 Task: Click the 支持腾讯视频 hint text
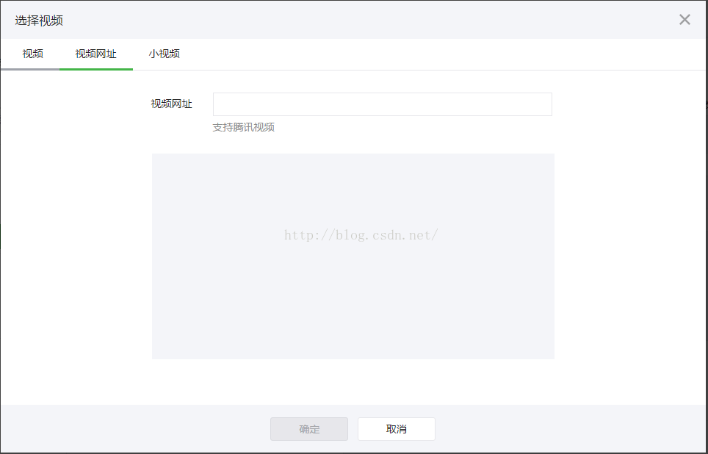point(243,127)
